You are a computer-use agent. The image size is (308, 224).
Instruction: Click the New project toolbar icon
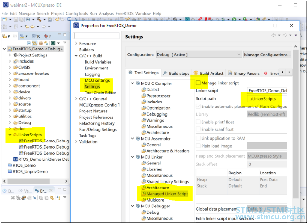5,19
